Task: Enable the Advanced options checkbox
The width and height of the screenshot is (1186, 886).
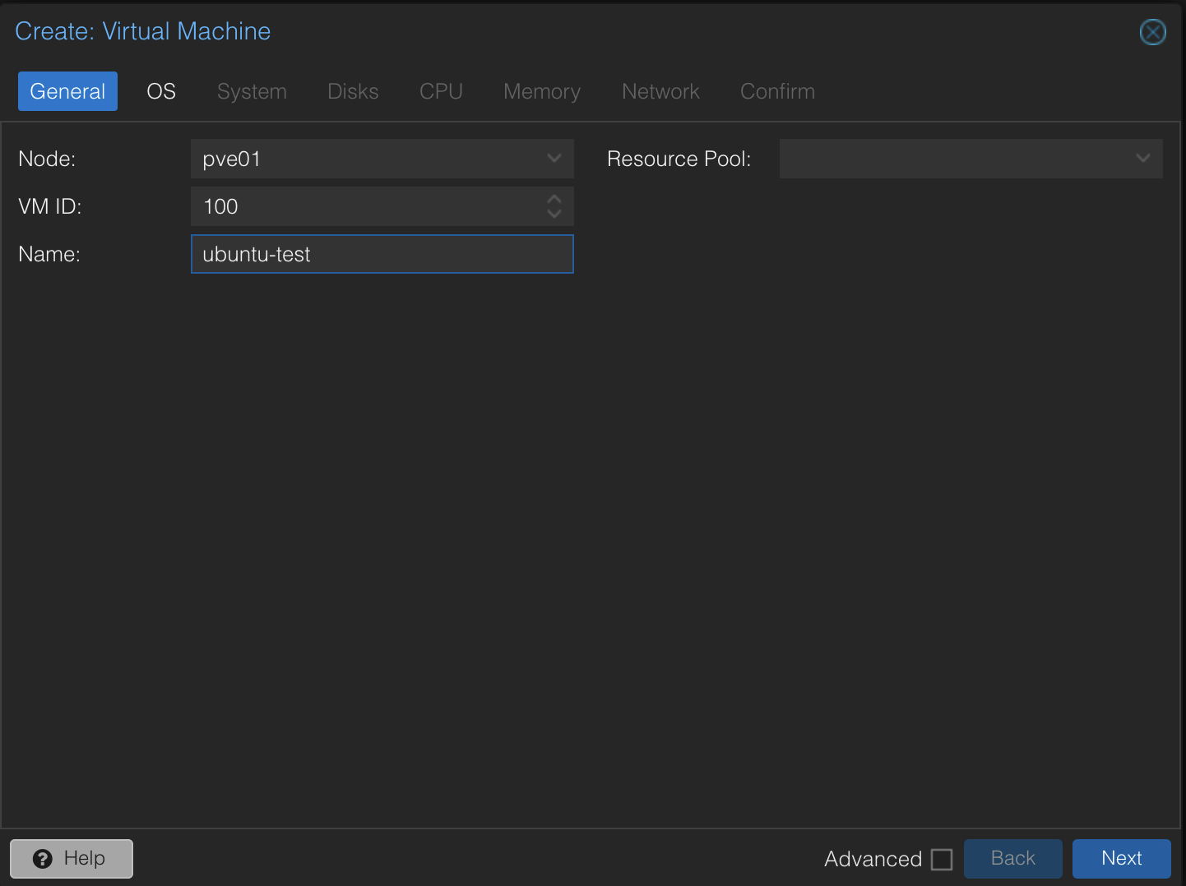Action: [942, 858]
